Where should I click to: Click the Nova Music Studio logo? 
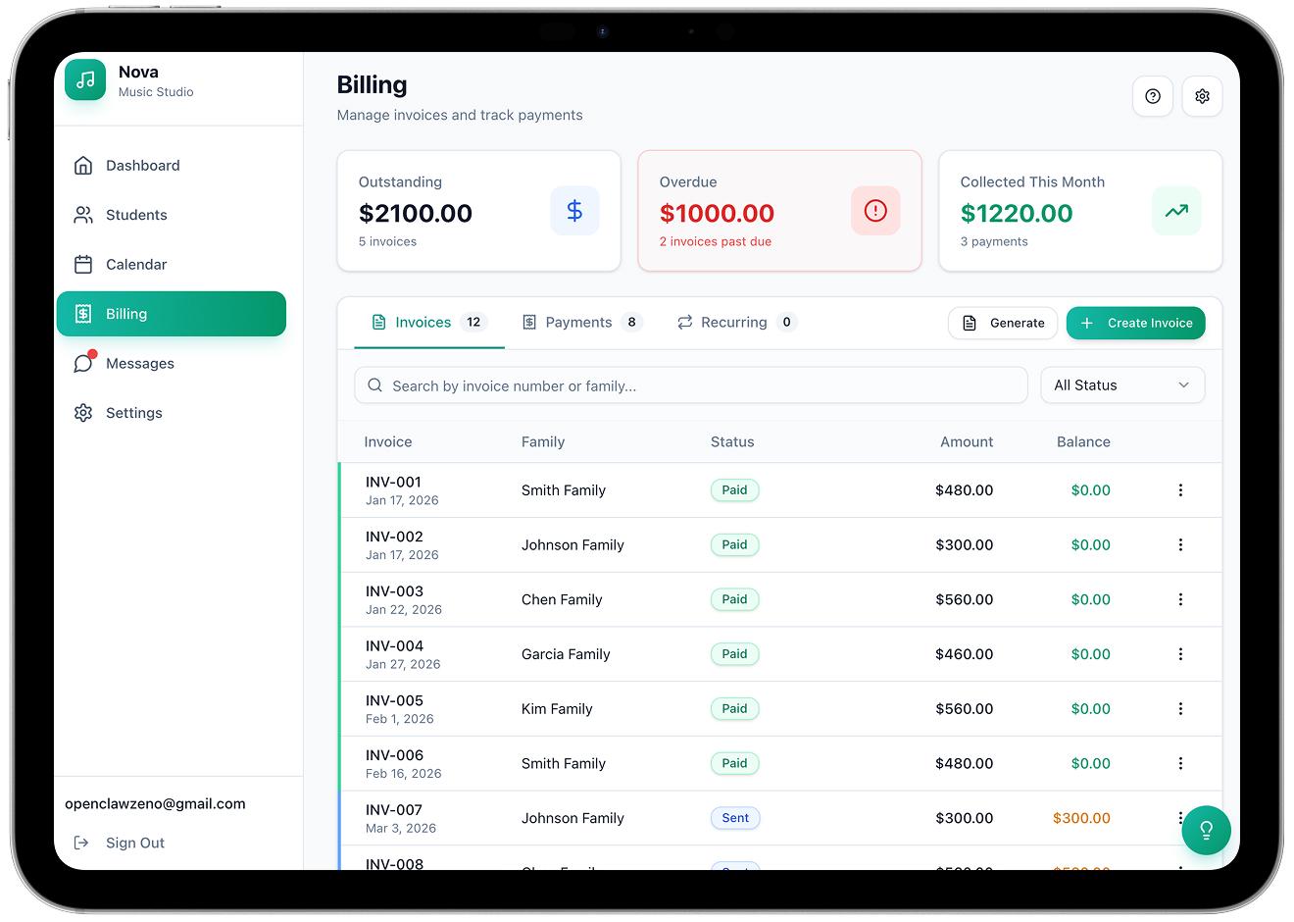[85, 79]
